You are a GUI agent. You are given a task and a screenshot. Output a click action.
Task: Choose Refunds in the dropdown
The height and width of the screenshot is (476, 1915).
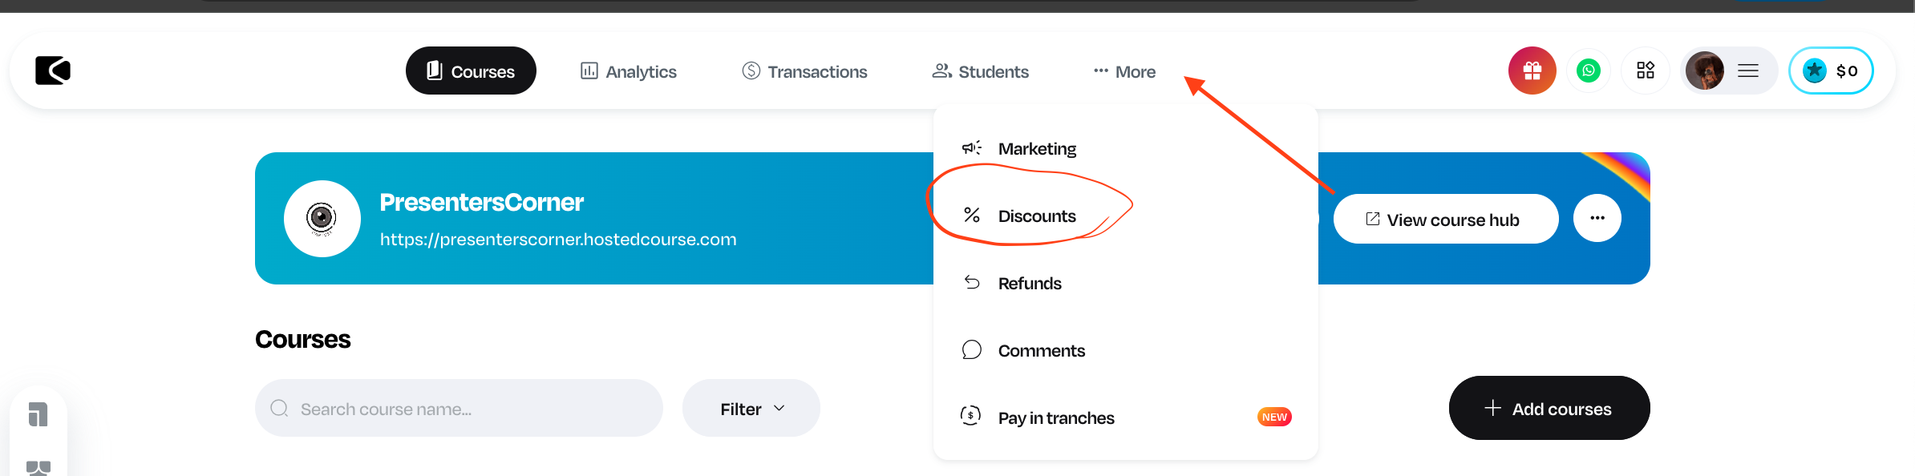[x=1029, y=284]
